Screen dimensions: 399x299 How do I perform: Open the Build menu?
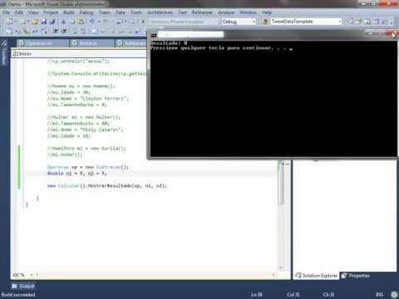(x=68, y=12)
